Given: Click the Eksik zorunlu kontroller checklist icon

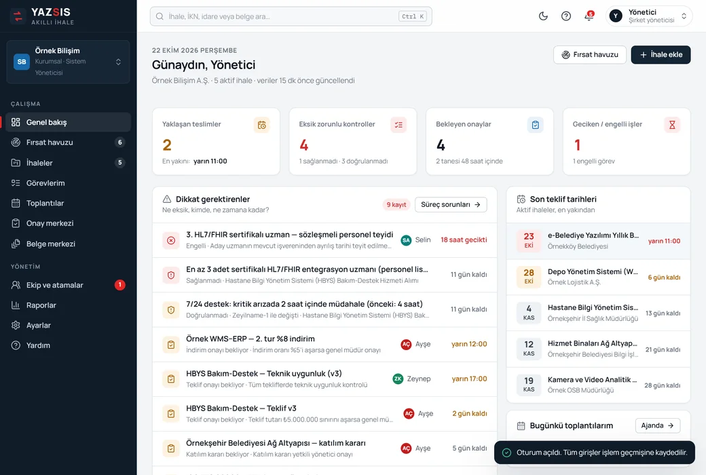Looking at the screenshot, I should (x=398, y=125).
